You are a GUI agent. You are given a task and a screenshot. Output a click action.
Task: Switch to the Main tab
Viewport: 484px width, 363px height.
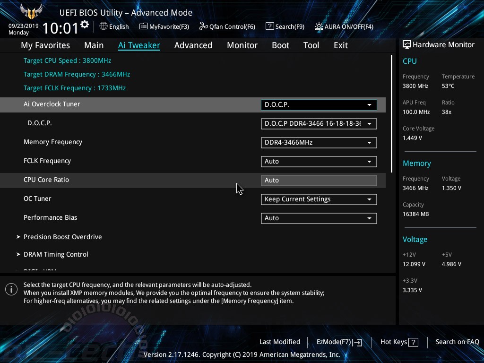(94, 45)
